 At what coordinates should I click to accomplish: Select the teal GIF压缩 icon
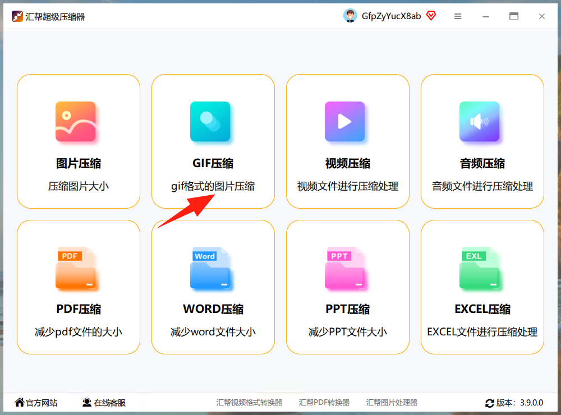(210, 122)
